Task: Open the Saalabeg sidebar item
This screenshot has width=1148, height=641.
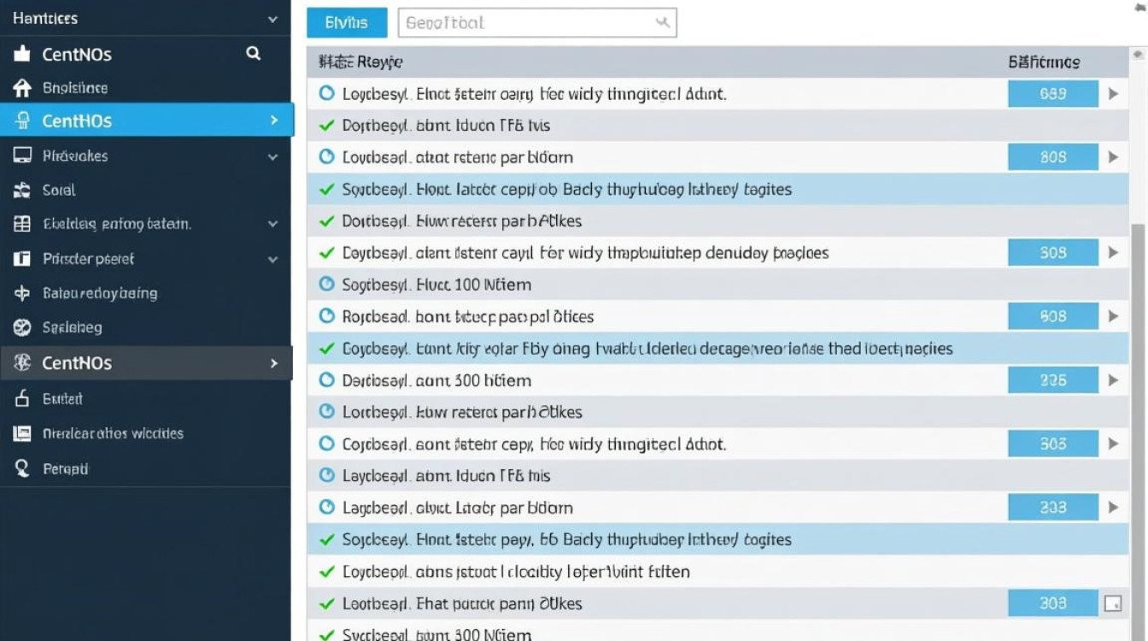Action: coord(145,327)
